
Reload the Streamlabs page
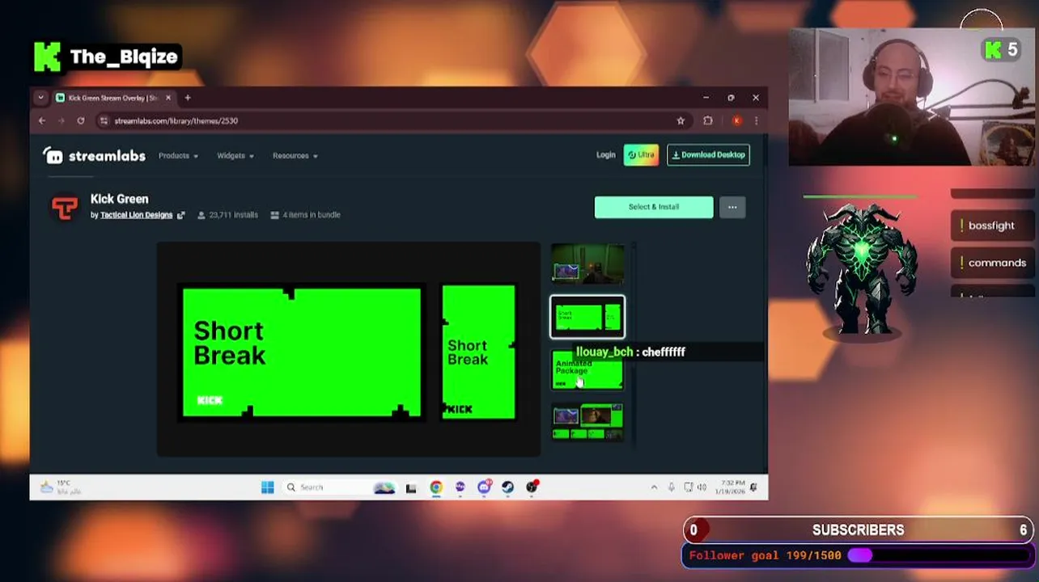click(81, 121)
